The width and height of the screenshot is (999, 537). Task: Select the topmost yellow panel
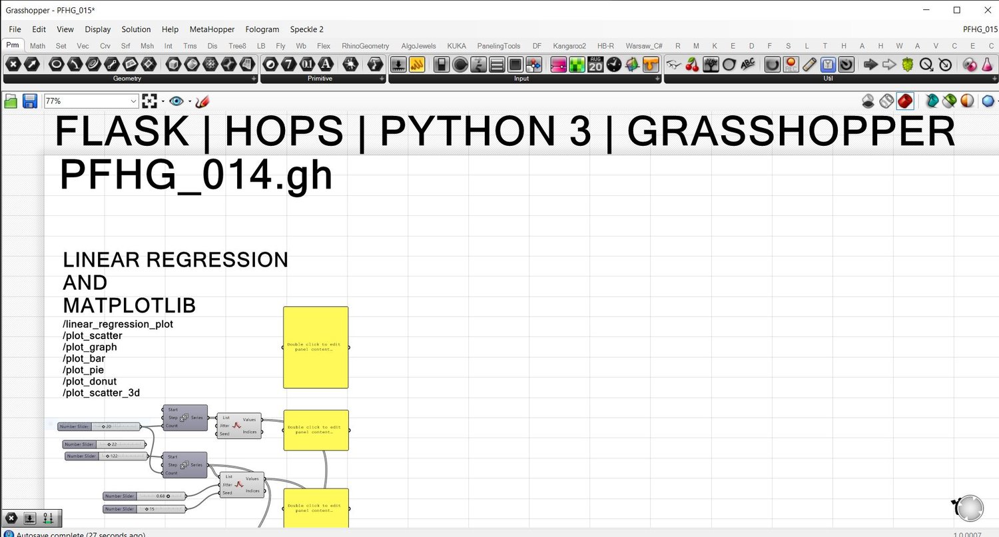pyautogui.click(x=316, y=347)
